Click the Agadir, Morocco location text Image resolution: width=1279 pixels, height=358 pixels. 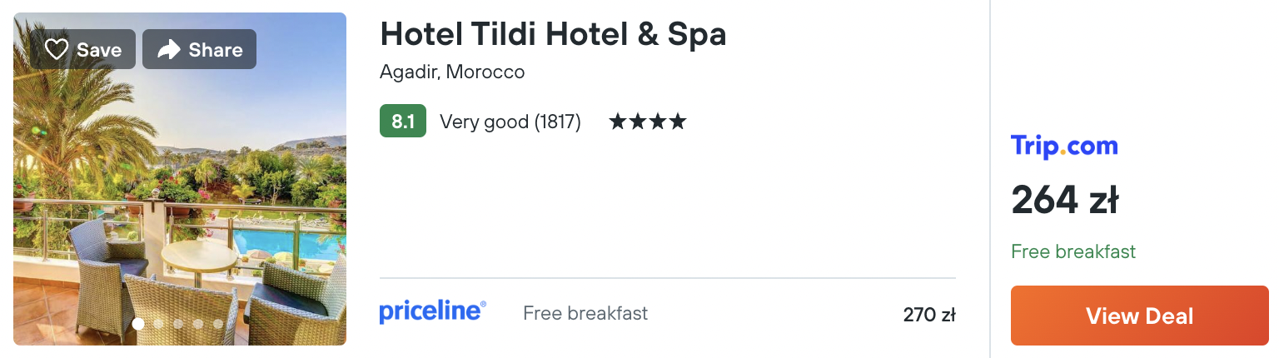click(452, 72)
